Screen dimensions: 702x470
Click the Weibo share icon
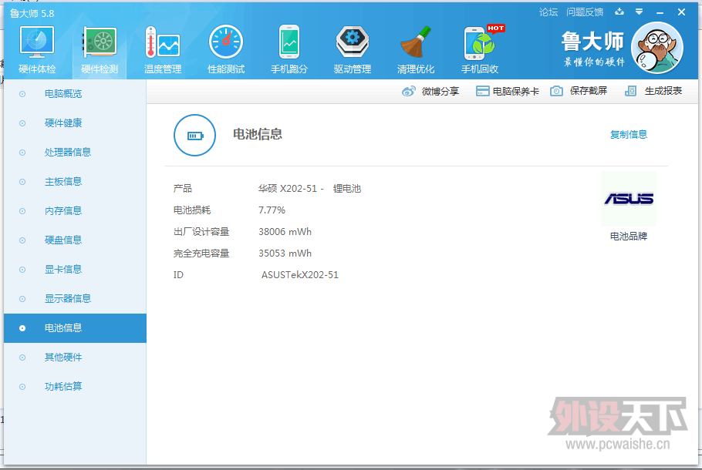point(409,91)
